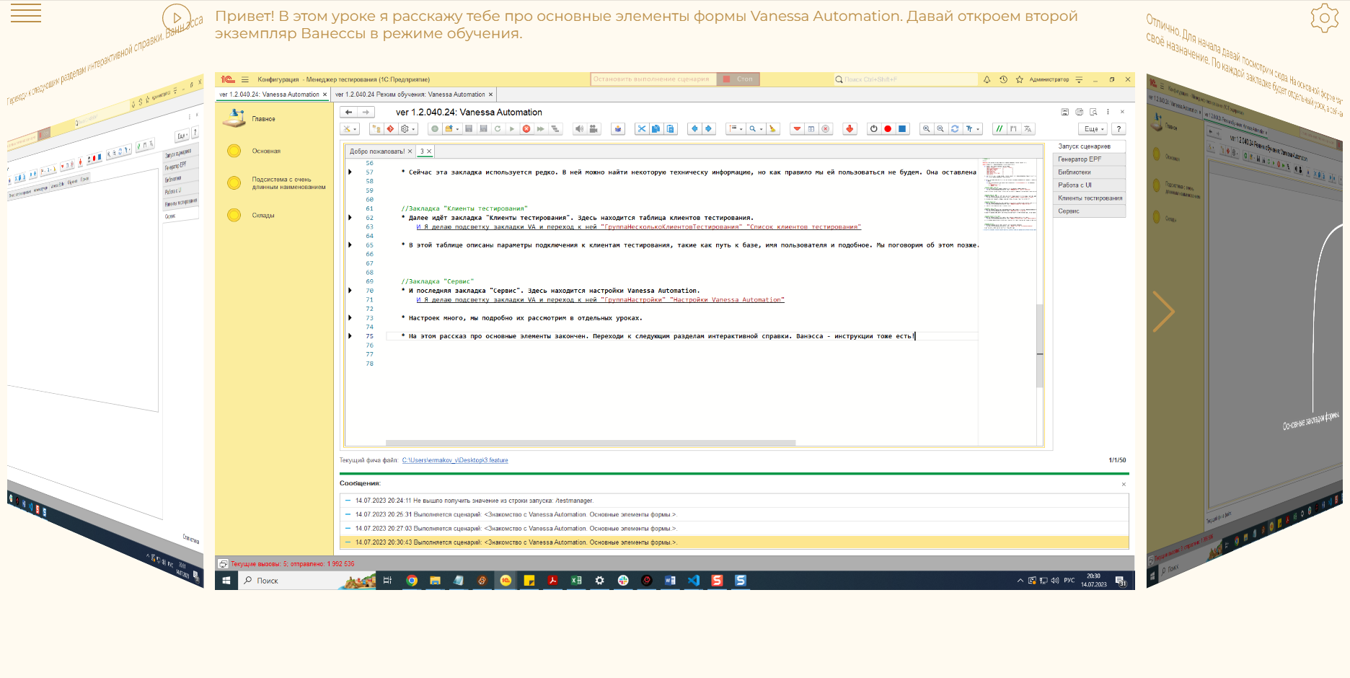Screen dimensions: 1350x678
Task: Open the line order dropdown in toolbar
Action: coord(736,129)
